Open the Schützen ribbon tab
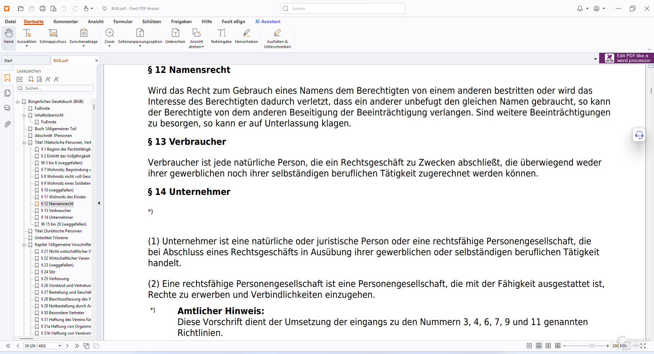This screenshot has width=654, height=354. pyautogui.click(x=152, y=21)
